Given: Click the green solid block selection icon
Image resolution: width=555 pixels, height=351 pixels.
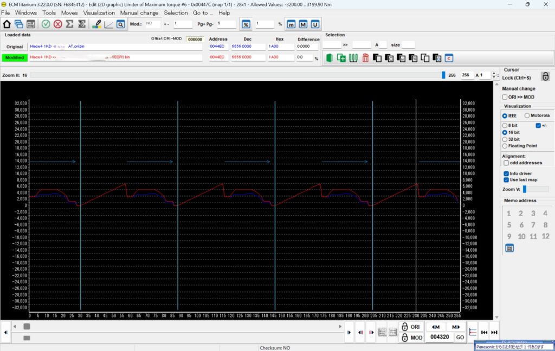Looking at the screenshot, I should (x=329, y=58).
